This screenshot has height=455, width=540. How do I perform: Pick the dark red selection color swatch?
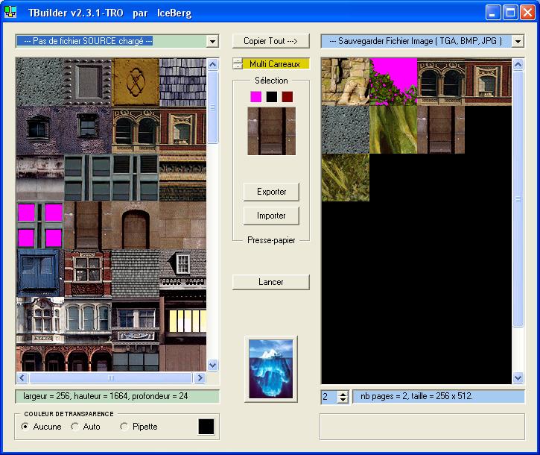288,96
